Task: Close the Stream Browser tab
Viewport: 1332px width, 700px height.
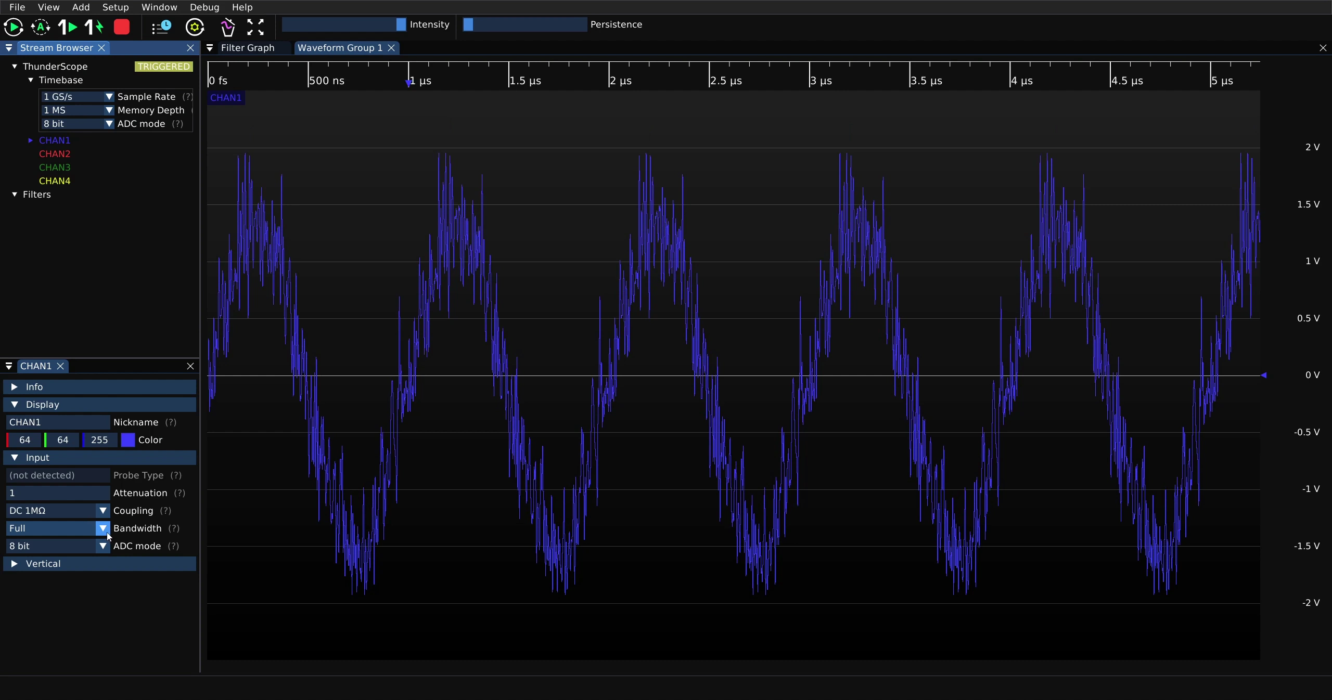Action: tap(102, 48)
